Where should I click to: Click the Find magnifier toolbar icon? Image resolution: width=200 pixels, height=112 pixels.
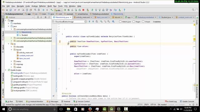[x=35, y=10]
